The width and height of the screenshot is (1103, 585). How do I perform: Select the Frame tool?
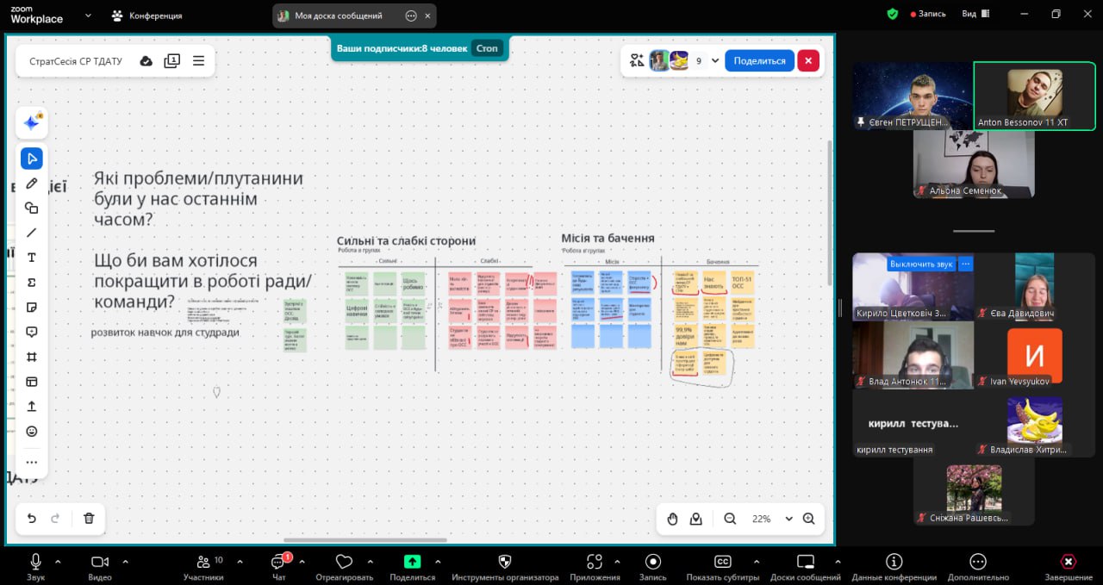pyautogui.click(x=32, y=357)
